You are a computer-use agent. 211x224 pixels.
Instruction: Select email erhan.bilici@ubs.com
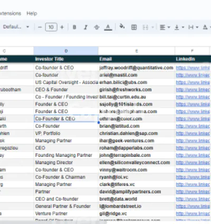(x=137, y=82)
